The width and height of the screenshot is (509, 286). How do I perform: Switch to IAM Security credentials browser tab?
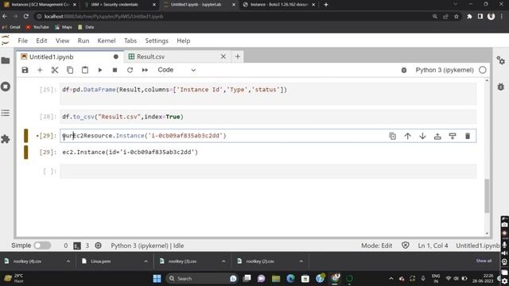(119, 5)
